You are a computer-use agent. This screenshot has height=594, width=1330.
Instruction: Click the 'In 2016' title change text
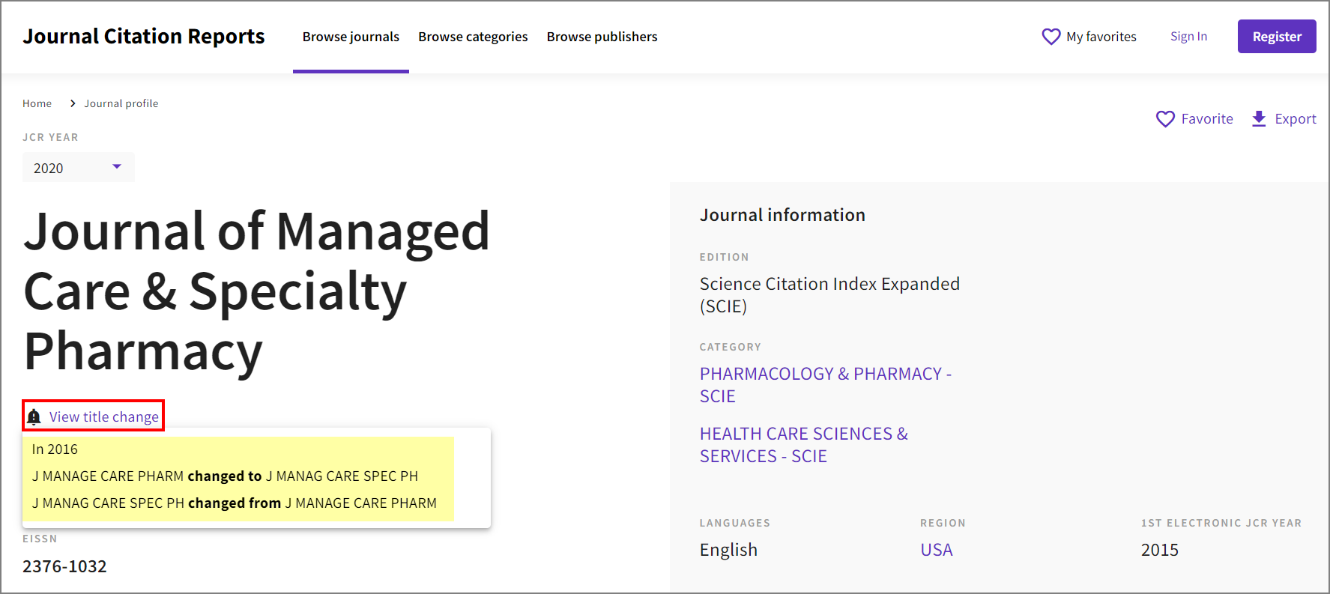point(55,449)
